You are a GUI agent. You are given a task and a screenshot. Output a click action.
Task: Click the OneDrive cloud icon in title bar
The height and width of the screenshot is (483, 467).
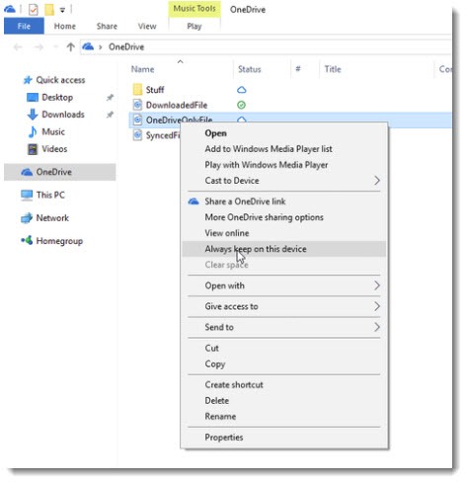coord(10,9)
